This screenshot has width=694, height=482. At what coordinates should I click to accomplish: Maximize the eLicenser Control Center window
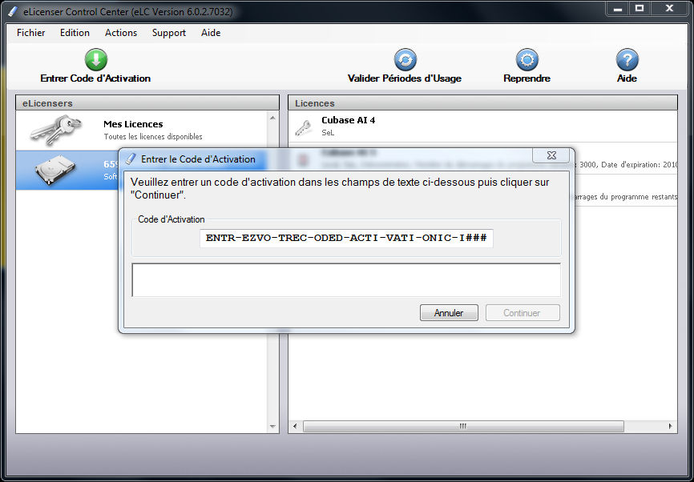[x=640, y=8]
